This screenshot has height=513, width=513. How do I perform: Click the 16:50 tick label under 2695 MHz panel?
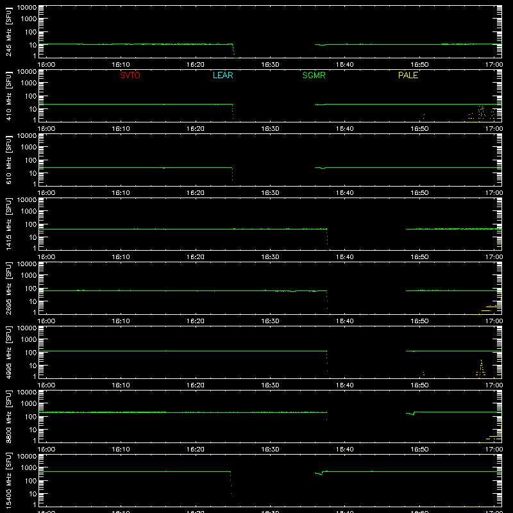point(419,321)
